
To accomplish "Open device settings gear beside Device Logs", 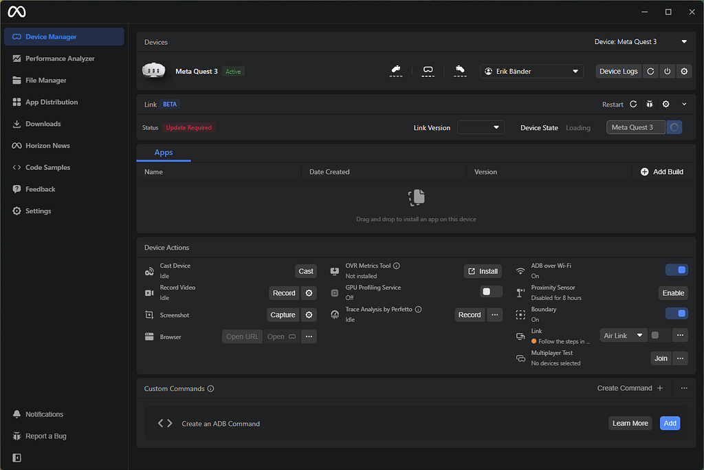I will [x=683, y=72].
